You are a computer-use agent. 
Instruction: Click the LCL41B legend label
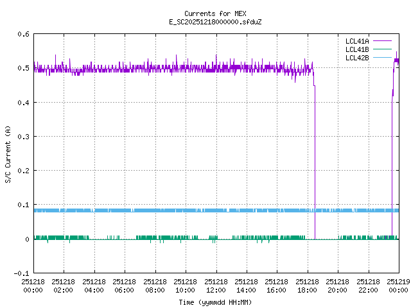coord(356,49)
